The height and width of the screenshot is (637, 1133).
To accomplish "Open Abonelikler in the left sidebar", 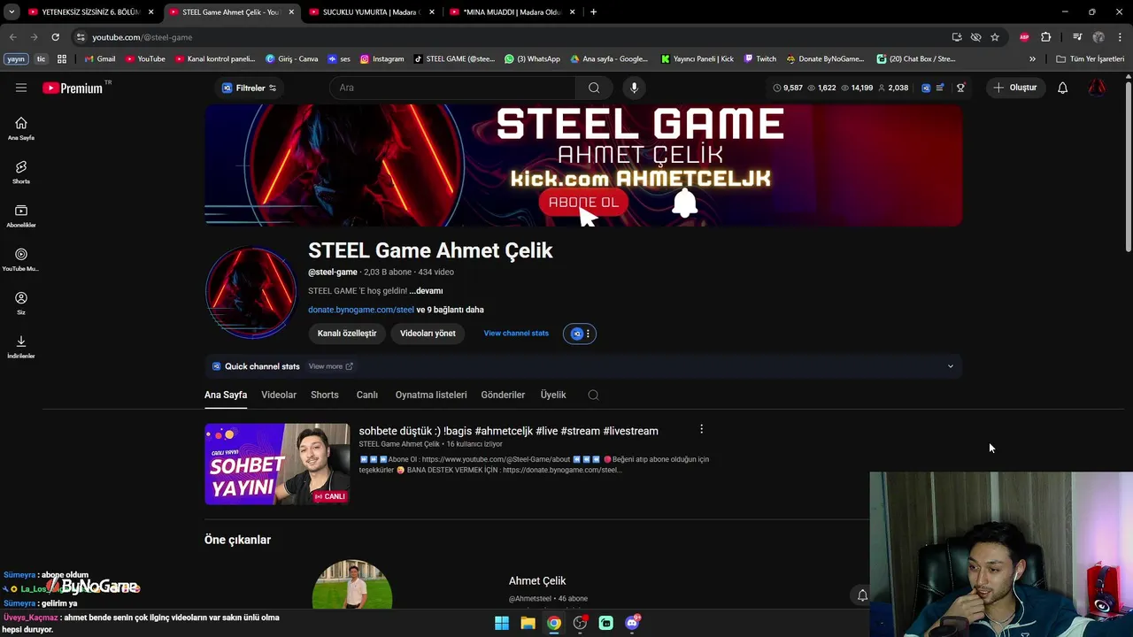I will [21, 216].
